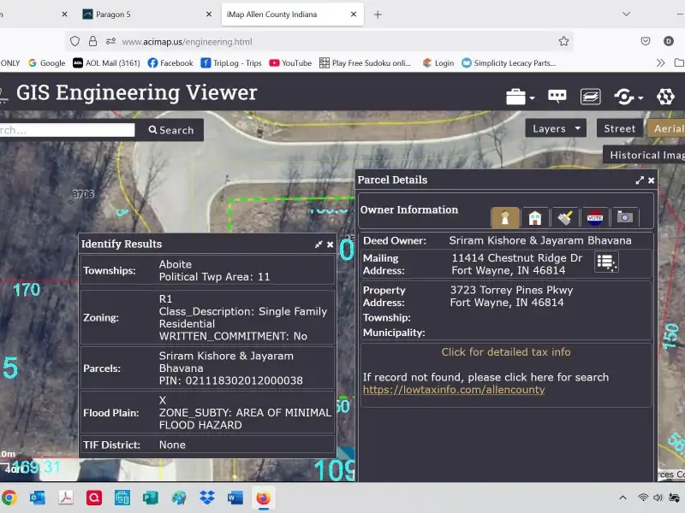Image resolution: width=685 pixels, height=513 pixels.
Task: Expand the Parcel Details panel
Action: [x=639, y=180]
